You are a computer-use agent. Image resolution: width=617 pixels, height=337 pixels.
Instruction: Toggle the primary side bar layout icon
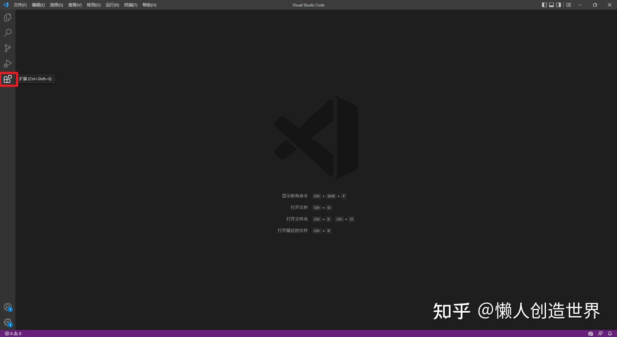click(x=544, y=5)
